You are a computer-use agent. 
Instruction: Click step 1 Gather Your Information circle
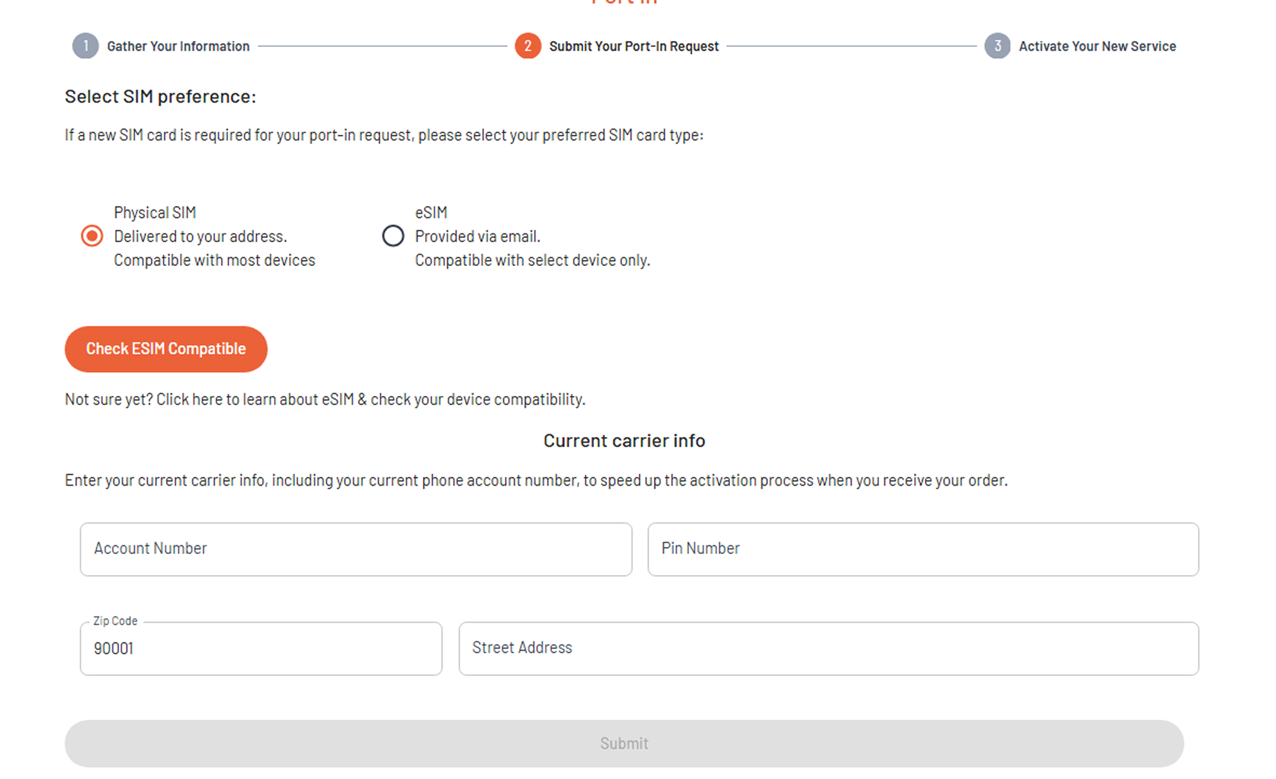click(85, 46)
